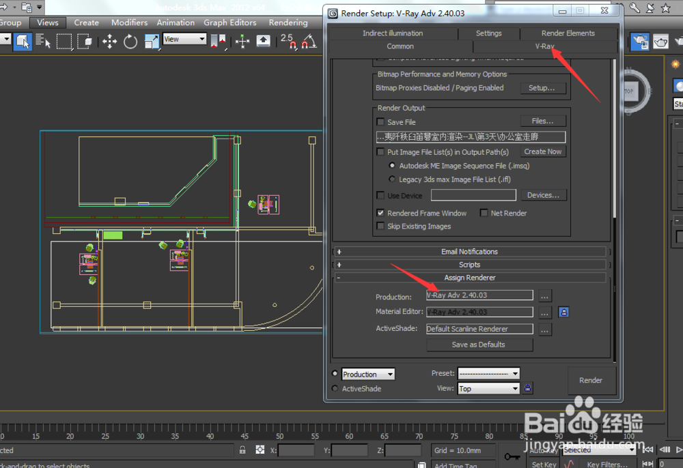Enable the Save File checkbox
Image resolution: width=683 pixels, height=468 pixels.
(x=380, y=122)
